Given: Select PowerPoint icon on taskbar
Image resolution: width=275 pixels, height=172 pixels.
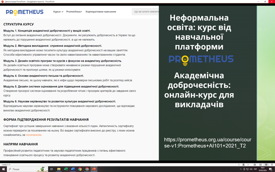Looking at the screenshot, I should (x=94, y=169).
